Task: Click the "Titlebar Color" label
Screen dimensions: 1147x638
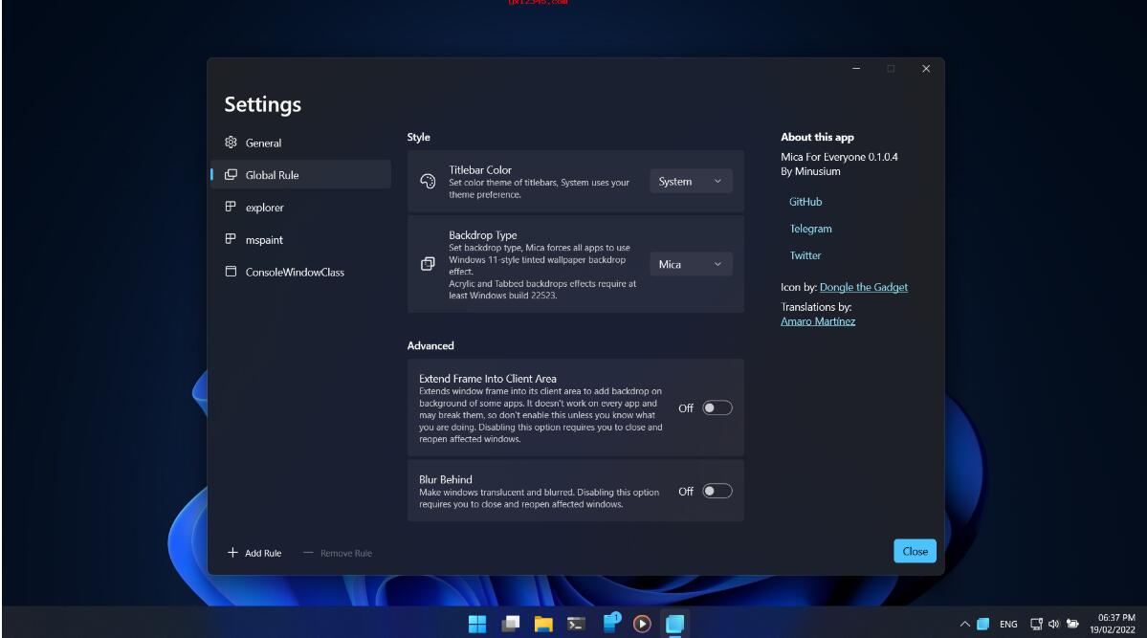Action: (480, 169)
